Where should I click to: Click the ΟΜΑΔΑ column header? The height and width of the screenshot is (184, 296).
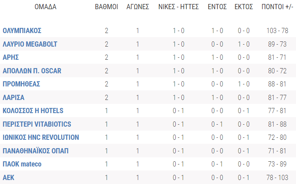[x=46, y=7]
